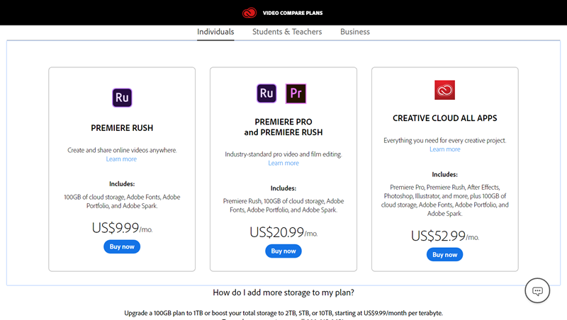Follow Learn more under industry-standard pro video editing
This screenshot has width=567, height=320.
[x=283, y=163]
